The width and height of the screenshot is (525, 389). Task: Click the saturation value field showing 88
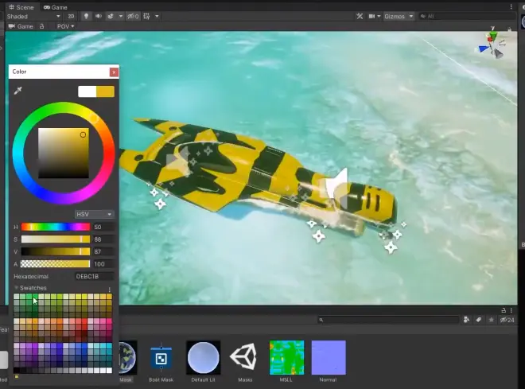coord(103,239)
